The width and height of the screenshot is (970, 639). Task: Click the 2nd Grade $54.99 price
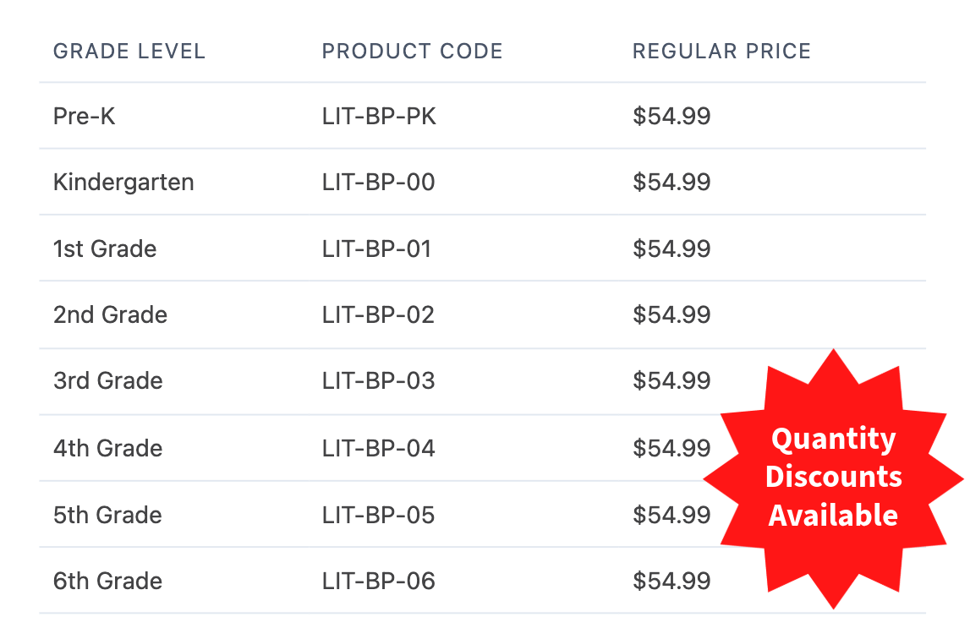pyautogui.click(x=671, y=314)
